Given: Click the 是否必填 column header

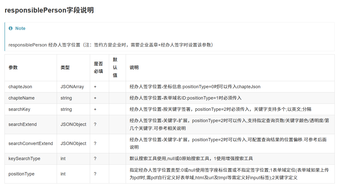Looking at the screenshot, I should pyautogui.click(x=98, y=68).
